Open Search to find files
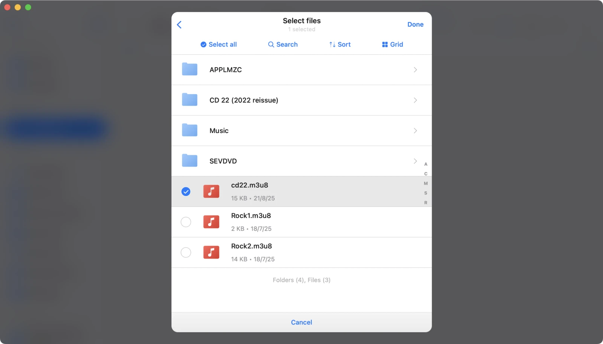This screenshot has width=603, height=344. tap(283, 44)
